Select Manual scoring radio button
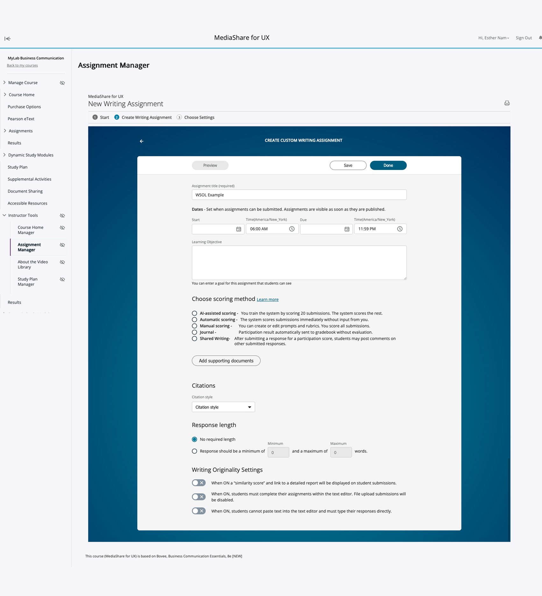The height and width of the screenshot is (596, 542). (x=194, y=326)
